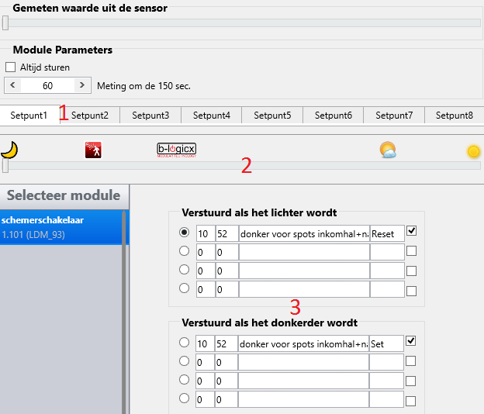Select fourth radio in 'lichter wordt' group
Viewport: 484px width, 414px height.
point(185,288)
